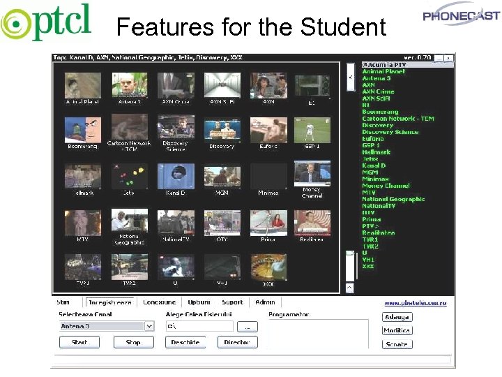Open the www.pbxtelecom.ro link
Image resolution: width=502 pixels, height=377 pixels.
[x=416, y=303]
